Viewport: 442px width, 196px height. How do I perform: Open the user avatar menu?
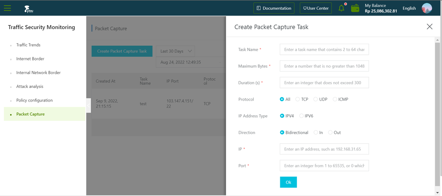tap(427, 8)
